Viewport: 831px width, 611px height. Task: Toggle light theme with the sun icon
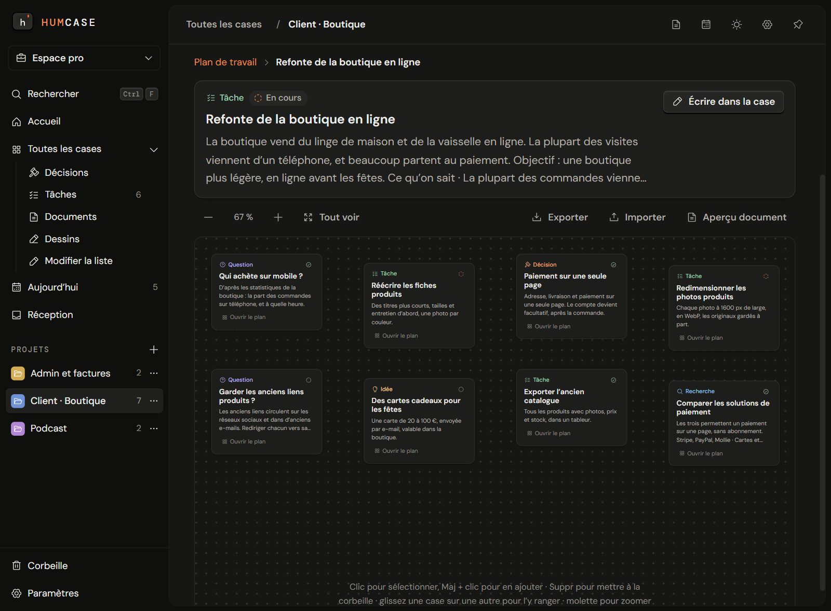tap(736, 24)
